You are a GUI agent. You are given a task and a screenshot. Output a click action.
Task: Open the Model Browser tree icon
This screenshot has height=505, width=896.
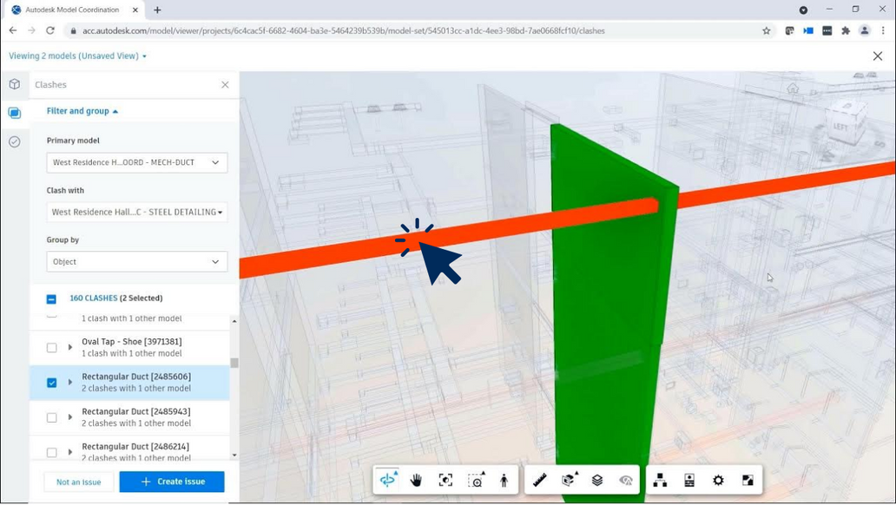[x=660, y=480]
